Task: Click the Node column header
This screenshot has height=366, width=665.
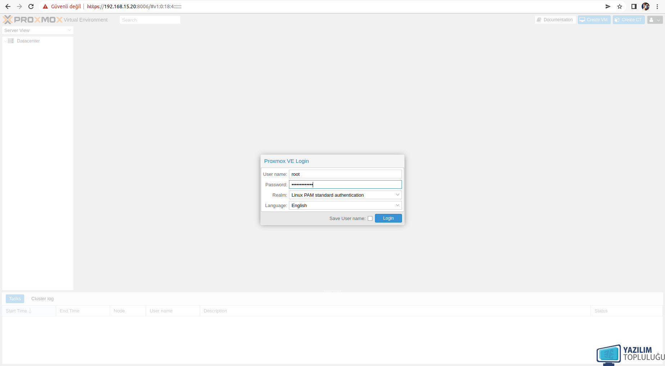Action: point(128,311)
